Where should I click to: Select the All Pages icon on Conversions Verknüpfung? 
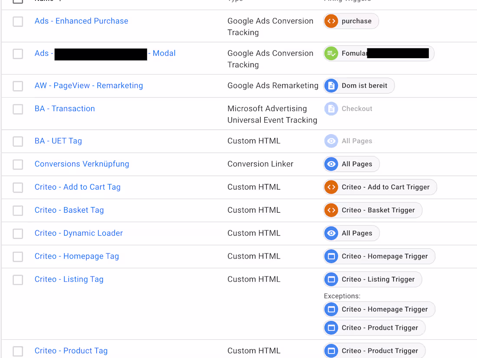[331, 164]
